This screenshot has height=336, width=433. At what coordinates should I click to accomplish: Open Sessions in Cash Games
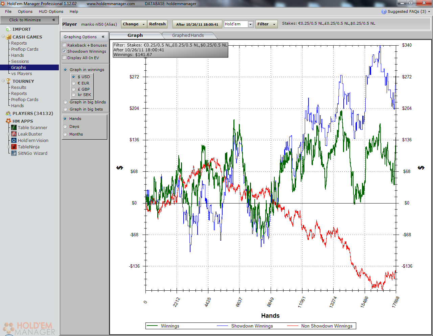(x=20, y=61)
